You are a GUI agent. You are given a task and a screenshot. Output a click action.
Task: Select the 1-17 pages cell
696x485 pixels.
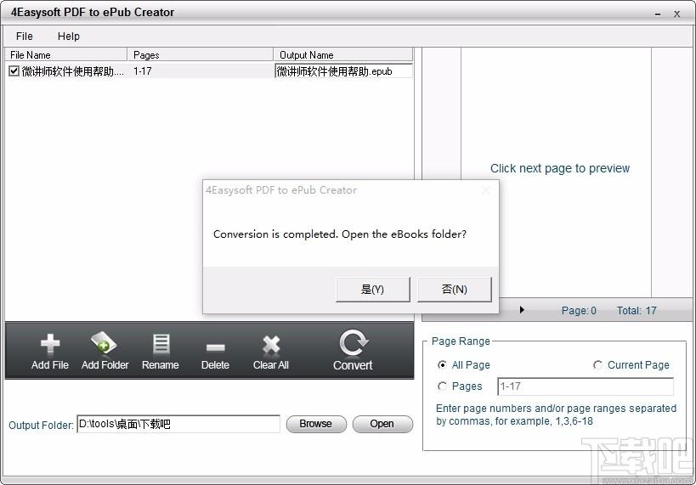(x=143, y=71)
